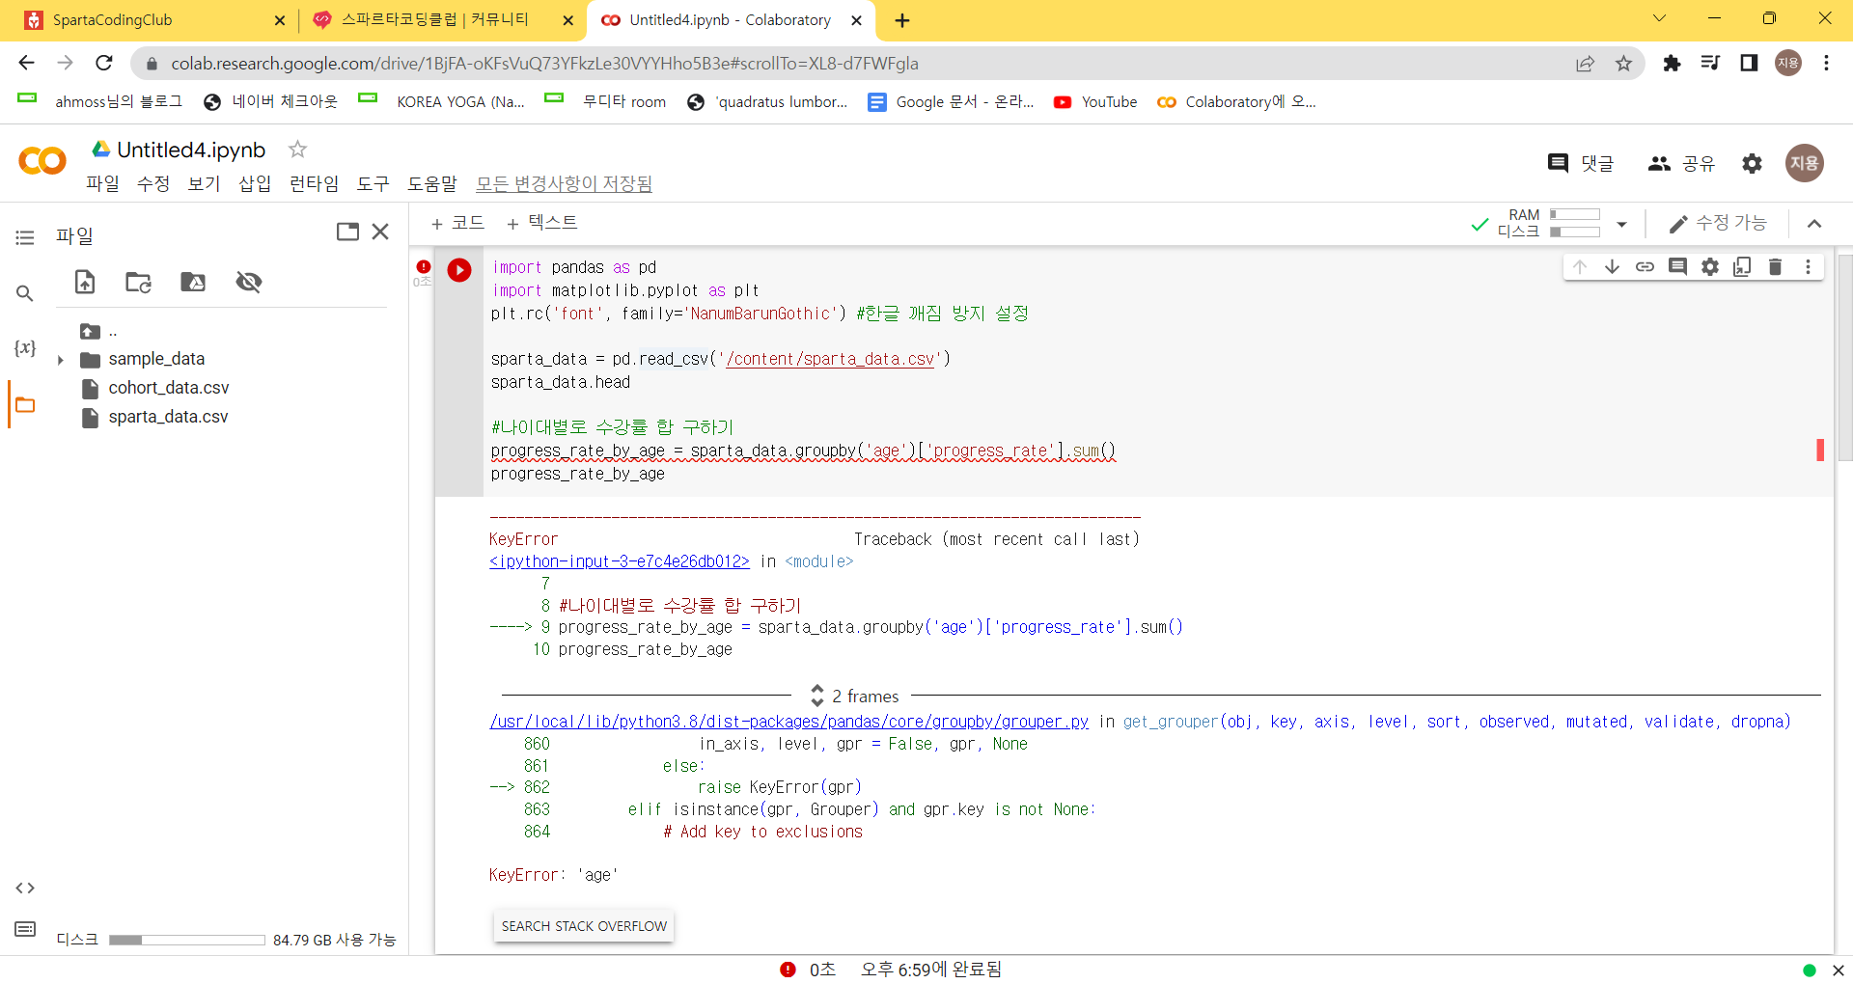Open the terminal panel icon
1853x984 pixels.
click(25, 929)
